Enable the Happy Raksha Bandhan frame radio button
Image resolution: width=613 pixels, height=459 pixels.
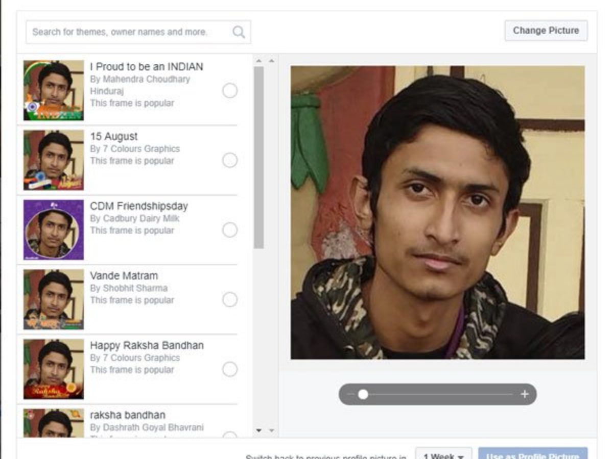(230, 369)
